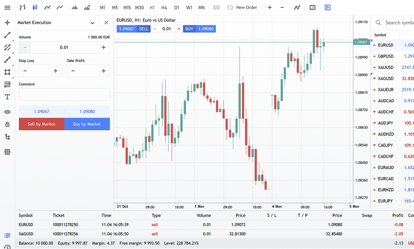Click the Buy by Market button
The image size is (414, 249).
point(87,124)
